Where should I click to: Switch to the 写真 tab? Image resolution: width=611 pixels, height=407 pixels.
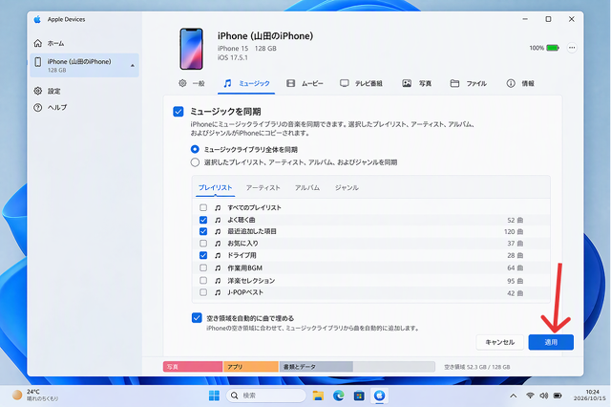(x=417, y=83)
